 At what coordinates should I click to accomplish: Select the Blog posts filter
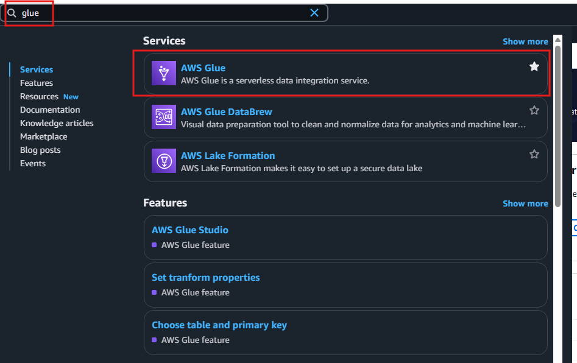40,150
